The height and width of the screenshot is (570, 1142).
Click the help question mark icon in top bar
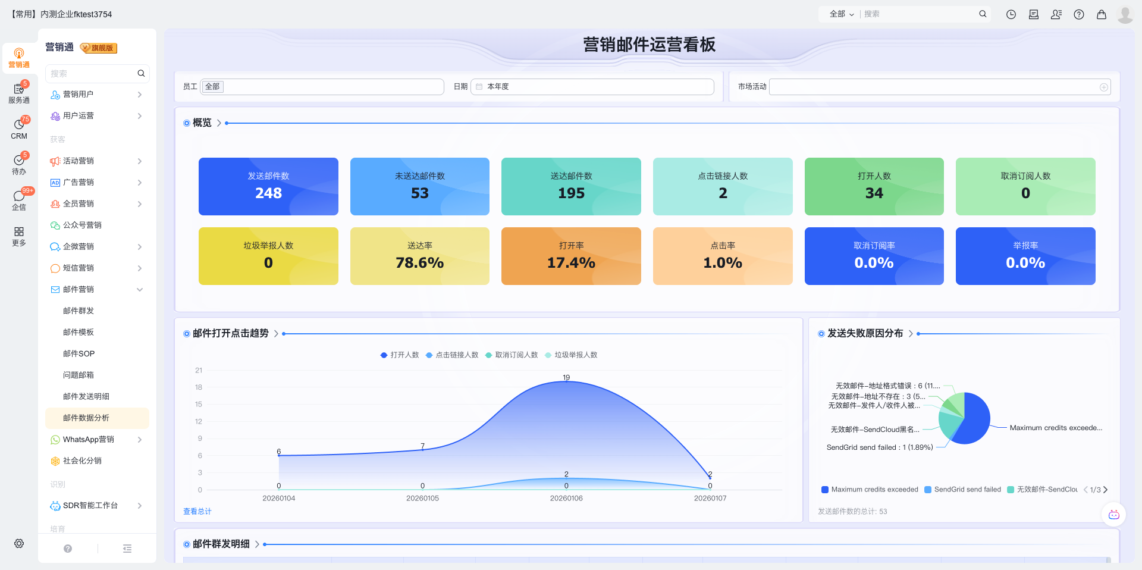coord(1079,14)
